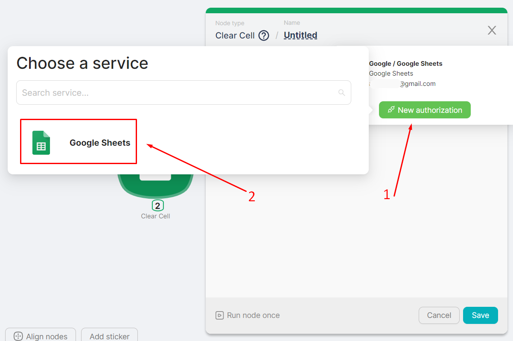Click the Clear Cell caption under node
Screen dimensions: 513x341
(155, 216)
